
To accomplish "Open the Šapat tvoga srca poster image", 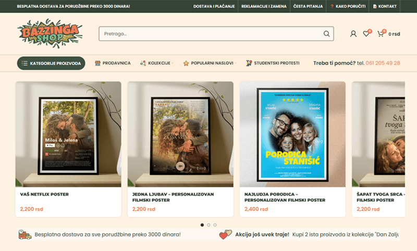I will [x=378, y=134].
